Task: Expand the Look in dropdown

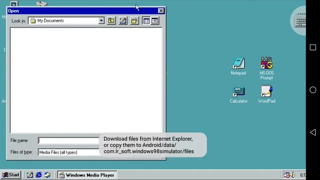Action: coord(101,20)
